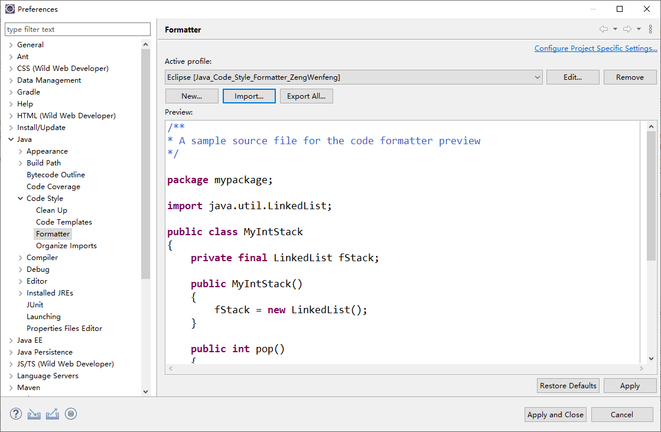Expand the CSS (Wild Web Developer) node
The image size is (661, 432).
click(x=11, y=69)
